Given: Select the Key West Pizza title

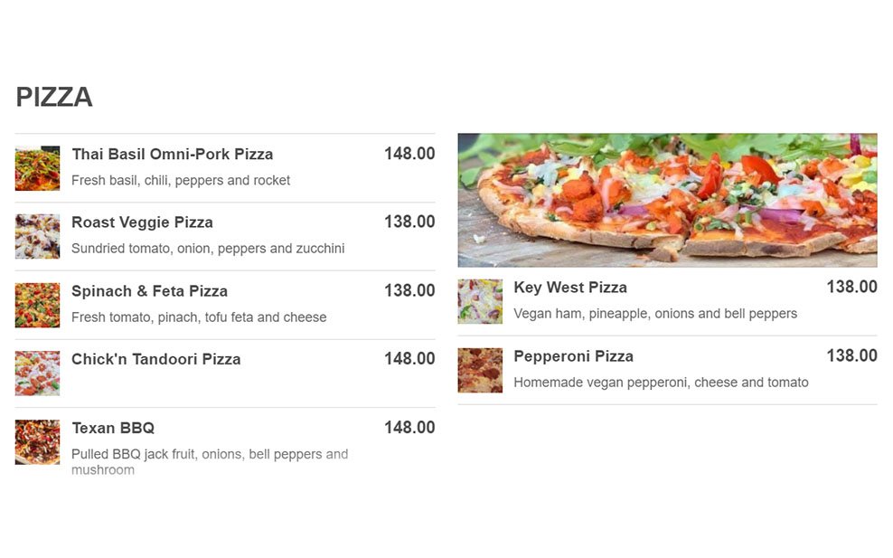Looking at the screenshot, I should pos(570,288).
